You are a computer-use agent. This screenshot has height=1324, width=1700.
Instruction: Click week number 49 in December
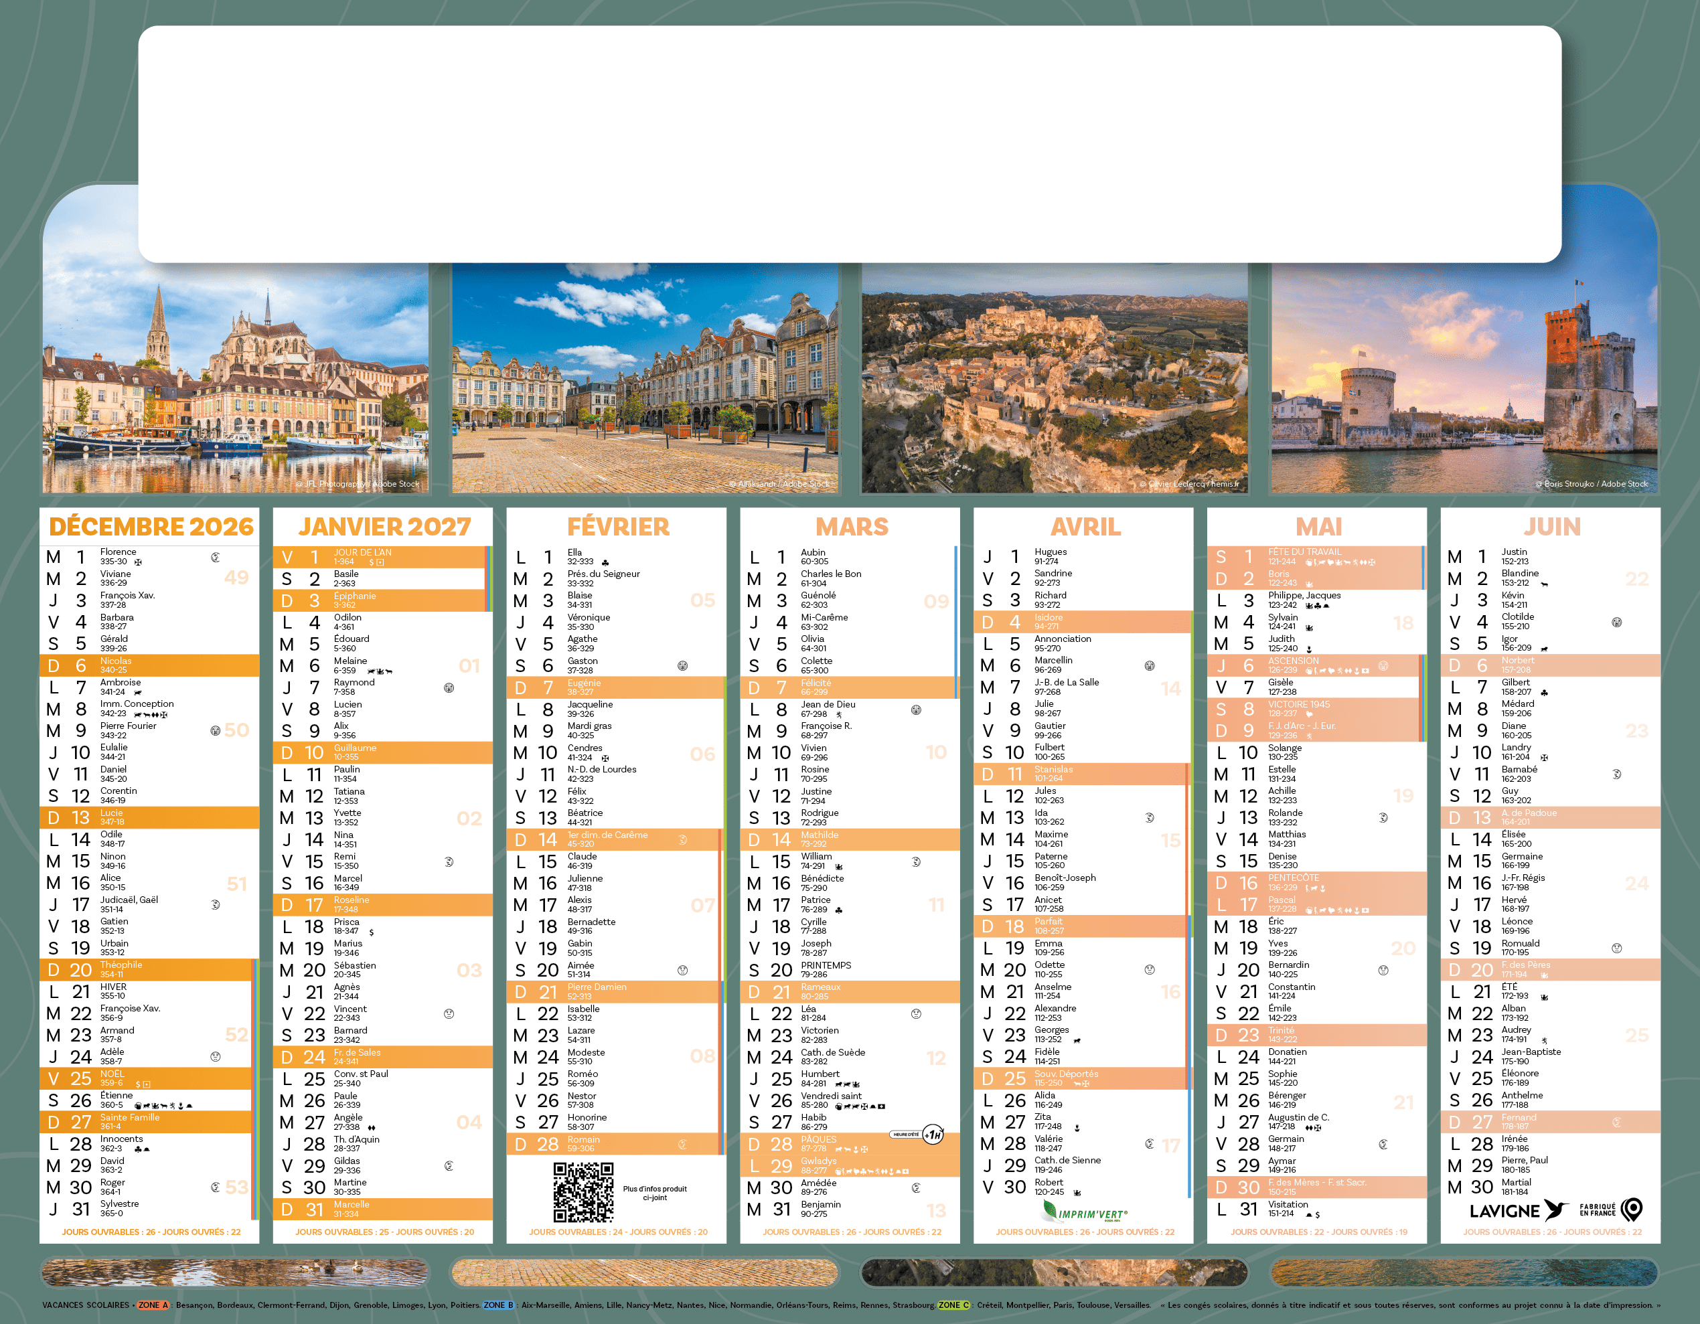pos(236,578)
